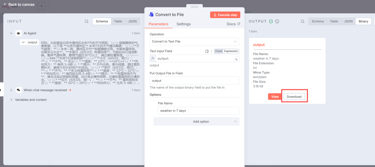
Task: Click the side-panel icon next to Text Input Field
Action: 207,51
